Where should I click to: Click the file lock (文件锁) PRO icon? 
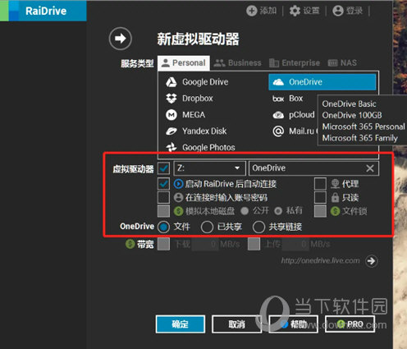click(x=335, y=211)
